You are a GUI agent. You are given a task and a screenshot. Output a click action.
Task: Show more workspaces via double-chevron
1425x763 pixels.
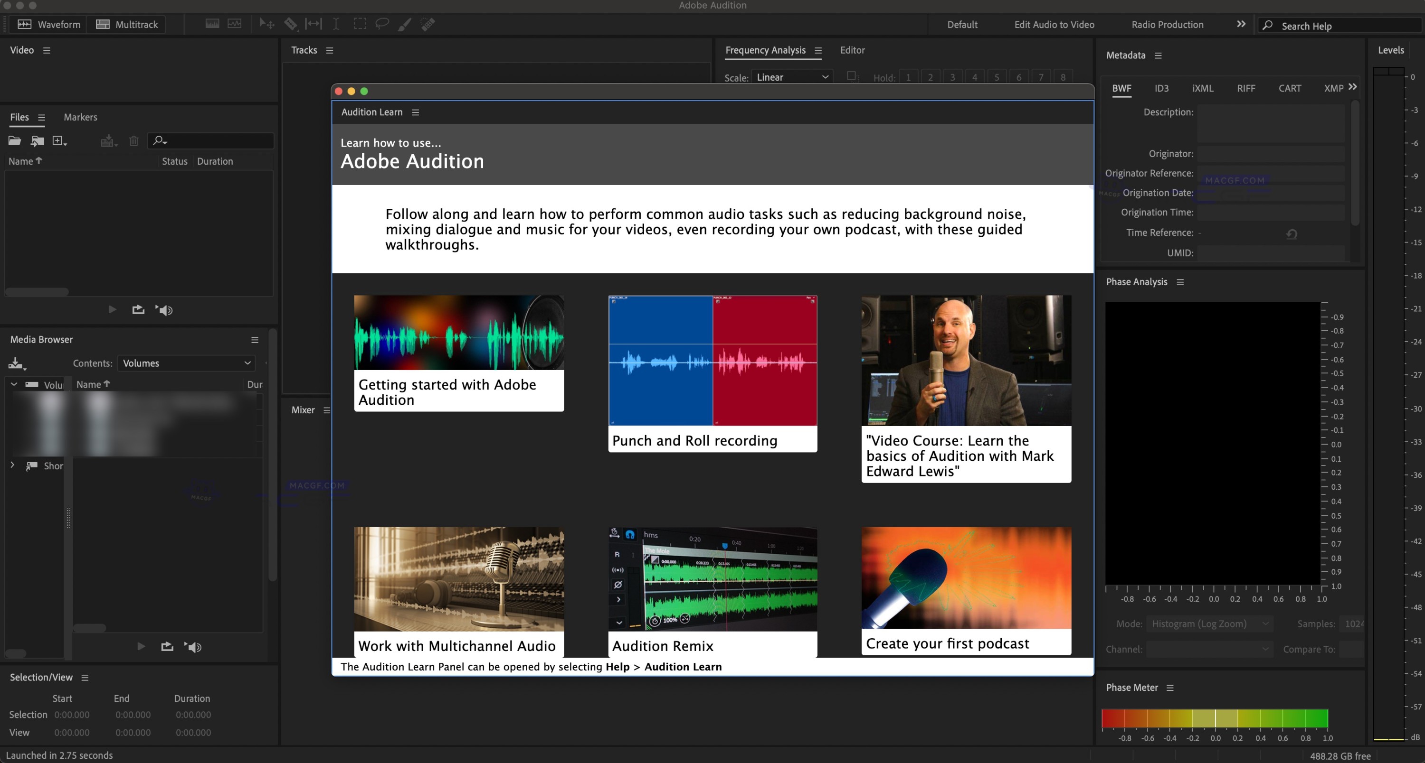point(1241,24)
